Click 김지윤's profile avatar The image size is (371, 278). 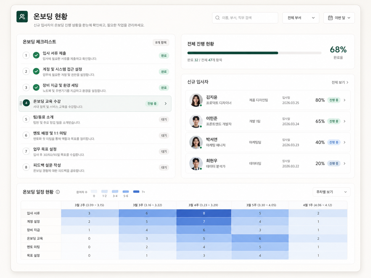[x=196, y=100]
